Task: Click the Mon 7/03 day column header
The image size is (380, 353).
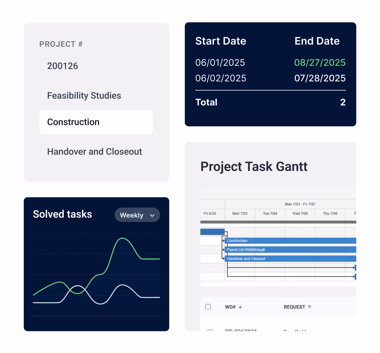Action: [x=240, y=214]
